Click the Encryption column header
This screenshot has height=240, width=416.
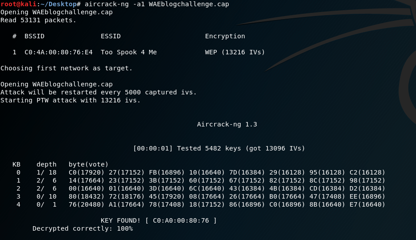click(225, 36)
